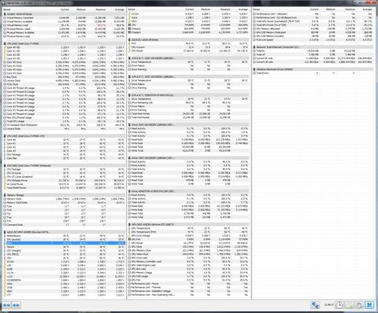Select the CPU [#0] Intel Core i7-4790K DTS header
The height and width of the screenshot is (313, 378).
tap(64, 136)
